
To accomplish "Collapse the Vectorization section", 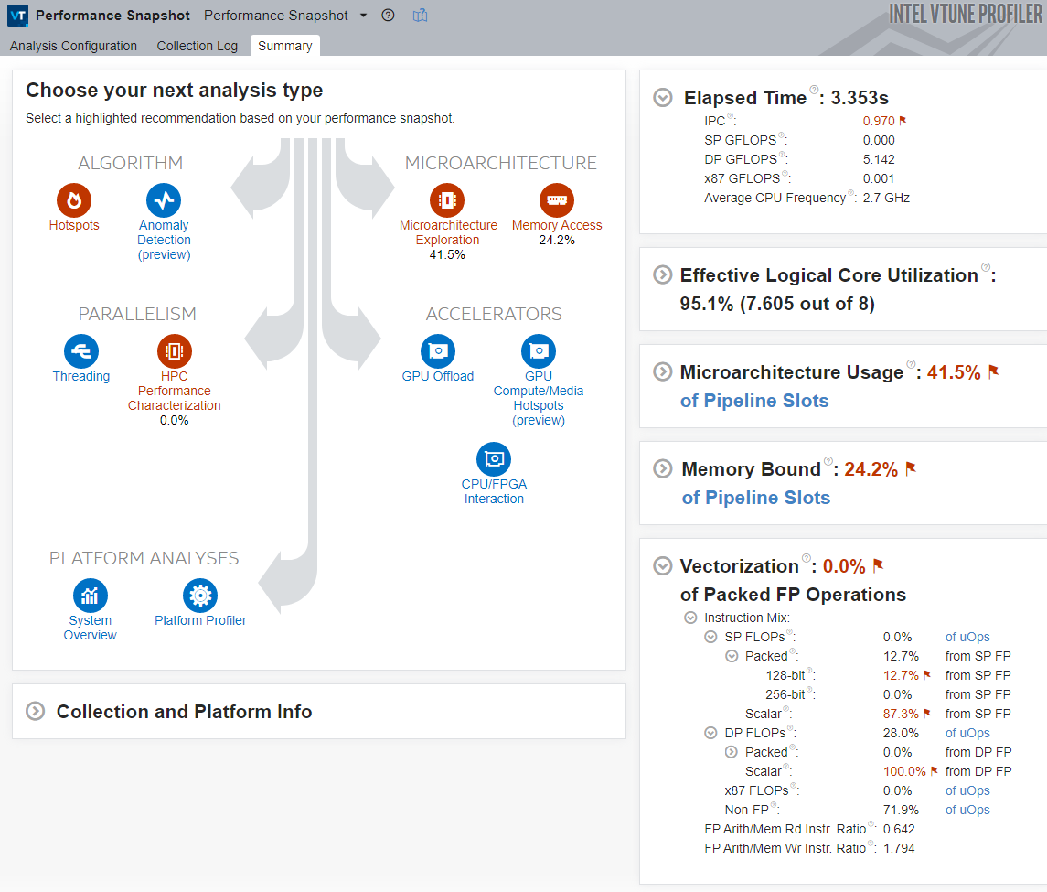I will (662, 566).
